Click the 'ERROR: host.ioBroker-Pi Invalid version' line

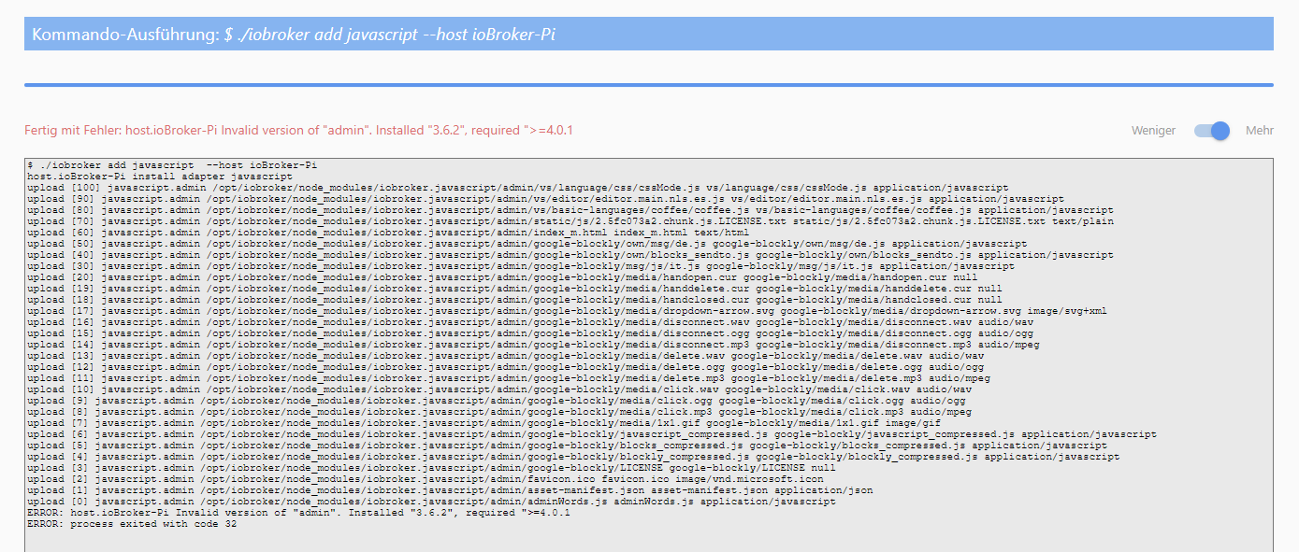pos(298,512)
